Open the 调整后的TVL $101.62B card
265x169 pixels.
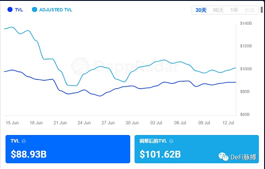[x=197, y=149]
